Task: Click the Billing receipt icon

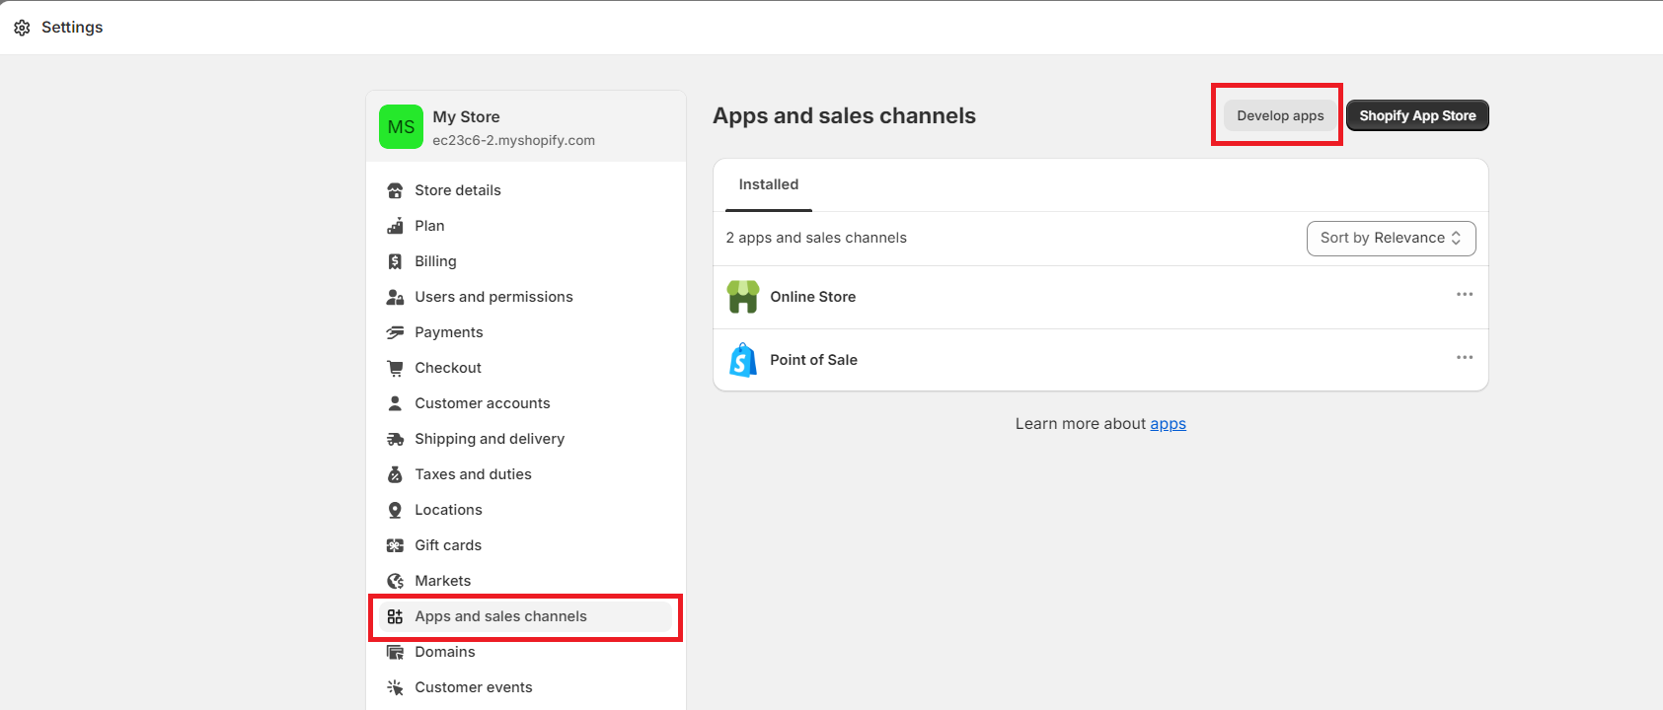Action: coord(395,261)
